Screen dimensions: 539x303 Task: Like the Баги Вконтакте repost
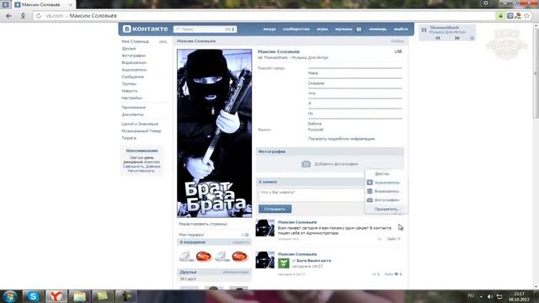tap(393, 274)
